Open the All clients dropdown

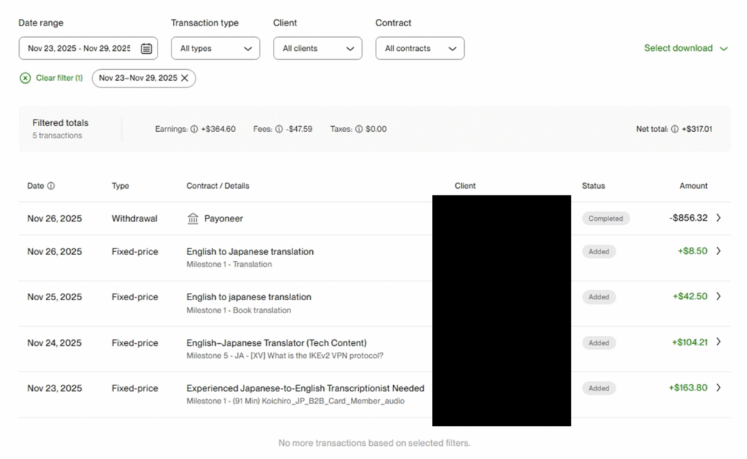point(317,49)
